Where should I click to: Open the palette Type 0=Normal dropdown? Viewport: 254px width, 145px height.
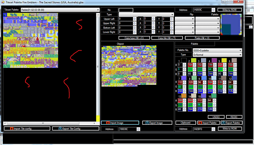[217, 55]
